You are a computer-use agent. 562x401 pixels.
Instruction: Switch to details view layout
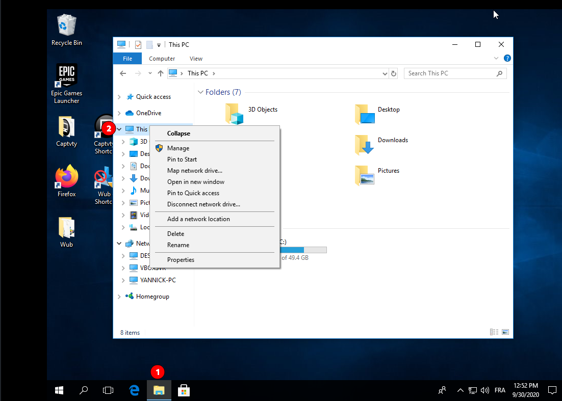(494, 332)
